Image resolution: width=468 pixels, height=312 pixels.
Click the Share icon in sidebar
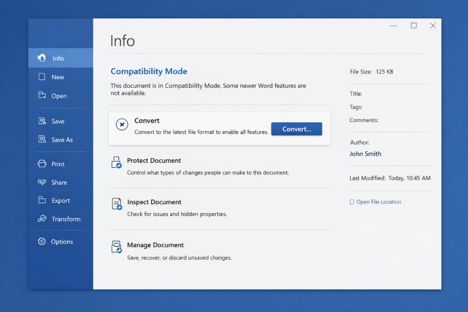(42, 182)
